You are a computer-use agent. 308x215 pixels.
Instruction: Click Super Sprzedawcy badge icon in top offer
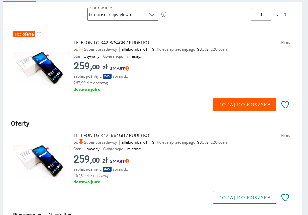81,49
